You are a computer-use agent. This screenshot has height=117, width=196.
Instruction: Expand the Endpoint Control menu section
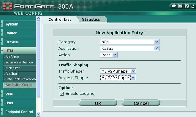pos(18,112)
